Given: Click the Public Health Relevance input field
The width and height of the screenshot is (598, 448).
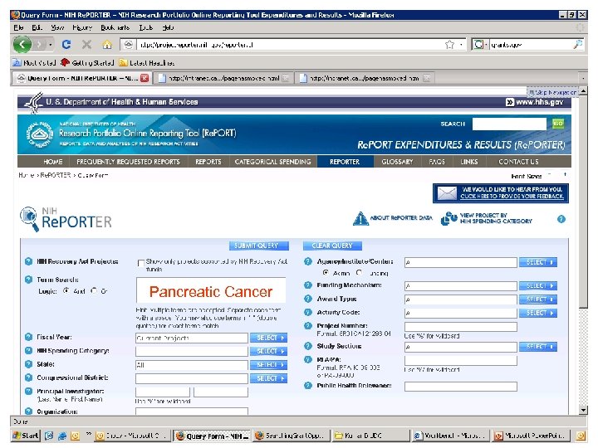Looking at the screenshot, I should click(x=461, y=387).
